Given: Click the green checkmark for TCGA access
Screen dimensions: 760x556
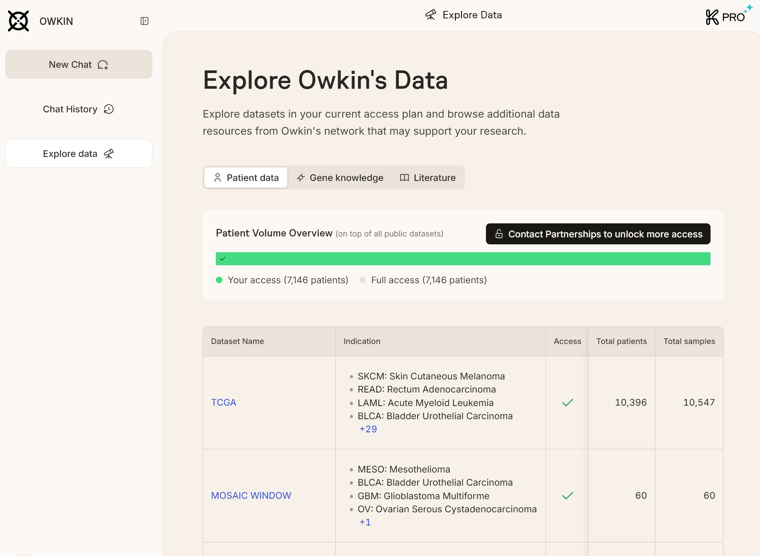Looking at the screenshot, I should pos(567,403).
